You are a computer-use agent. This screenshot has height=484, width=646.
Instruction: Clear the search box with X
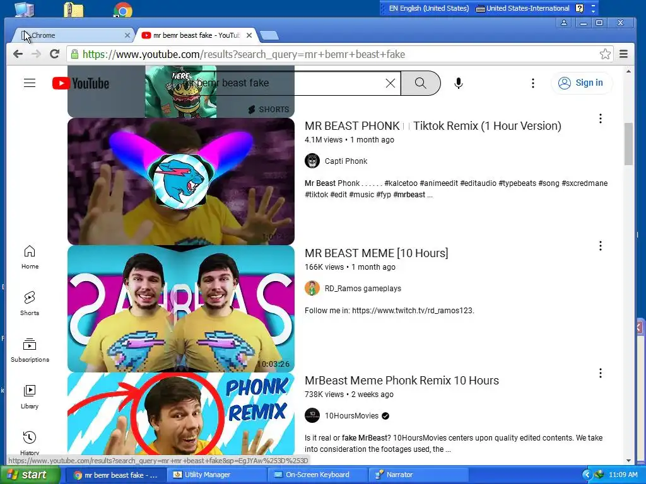[x=390, y=83]
